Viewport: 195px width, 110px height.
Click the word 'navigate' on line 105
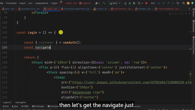click(43, 48)
